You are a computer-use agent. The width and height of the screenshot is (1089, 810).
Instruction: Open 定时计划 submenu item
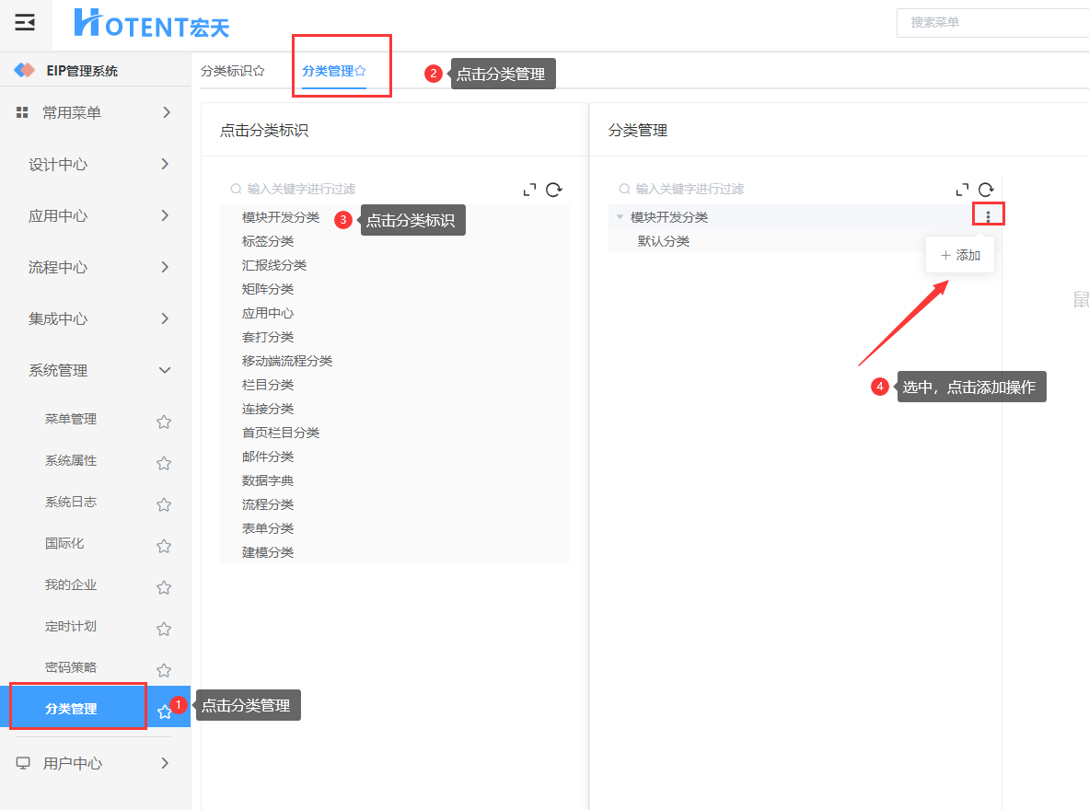click(x=71, y=626)
